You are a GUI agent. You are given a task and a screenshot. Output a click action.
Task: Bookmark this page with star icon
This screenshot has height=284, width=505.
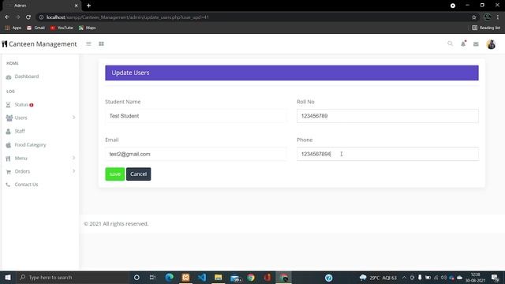pos(474,17)
